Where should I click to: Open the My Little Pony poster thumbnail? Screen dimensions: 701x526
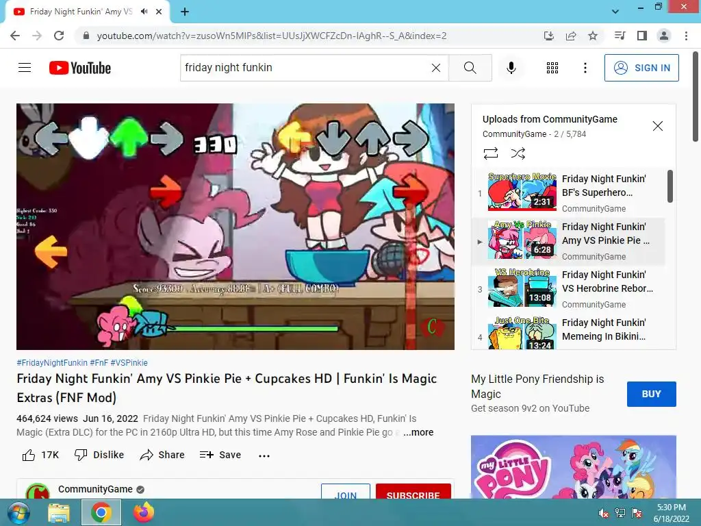574,467
